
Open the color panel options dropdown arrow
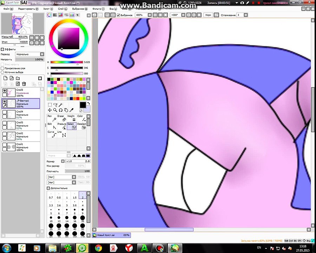(x=89, y=15)
